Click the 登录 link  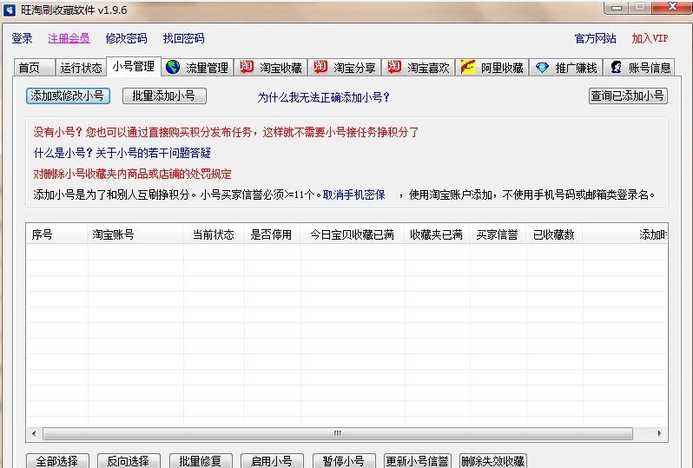coord(22,38)
